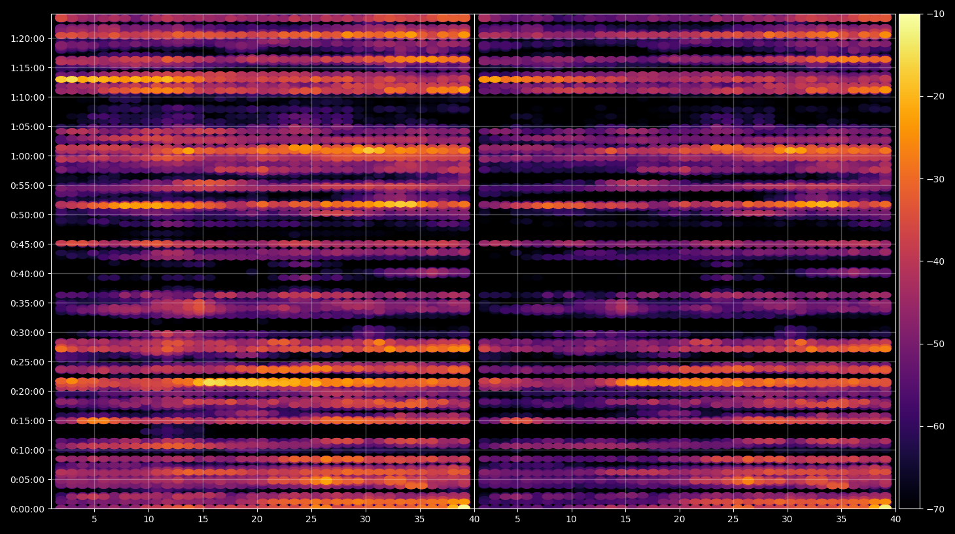Select the 0:35:00 time axis label

[27, 303]
